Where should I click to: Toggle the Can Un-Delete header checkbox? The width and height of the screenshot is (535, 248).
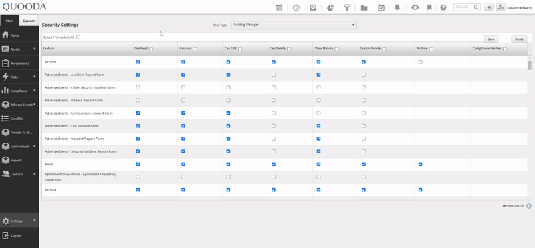[384, 49]
